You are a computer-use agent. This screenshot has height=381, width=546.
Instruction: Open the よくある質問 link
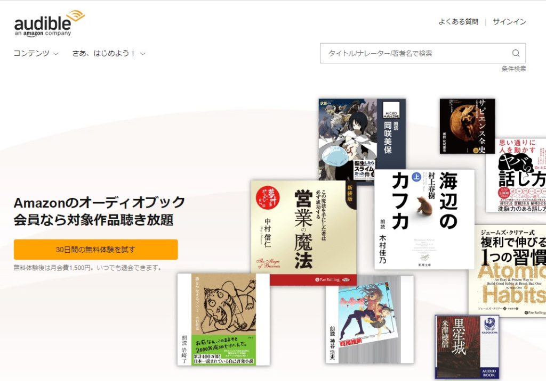tap(458, 22)
